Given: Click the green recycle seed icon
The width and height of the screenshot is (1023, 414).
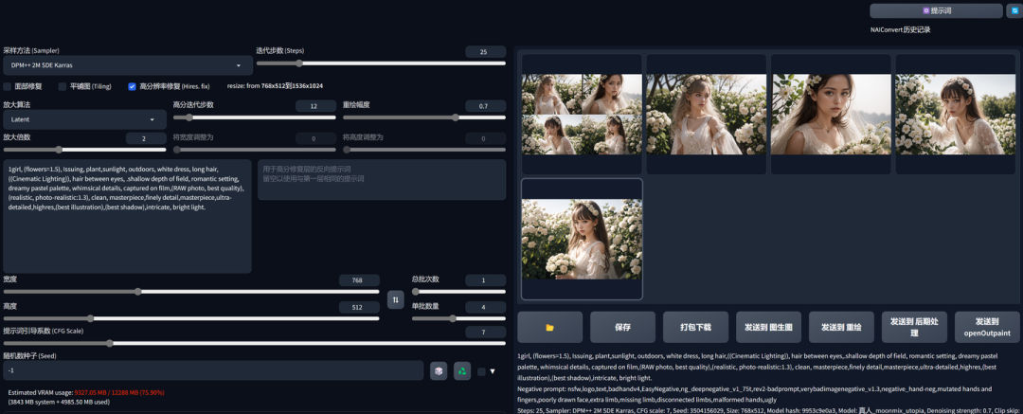Looking at the screenshot, I should [462, 371].
